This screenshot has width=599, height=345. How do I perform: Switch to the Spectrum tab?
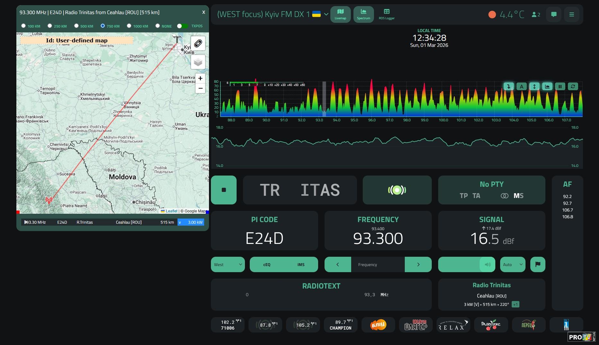[x=363, y=14]
